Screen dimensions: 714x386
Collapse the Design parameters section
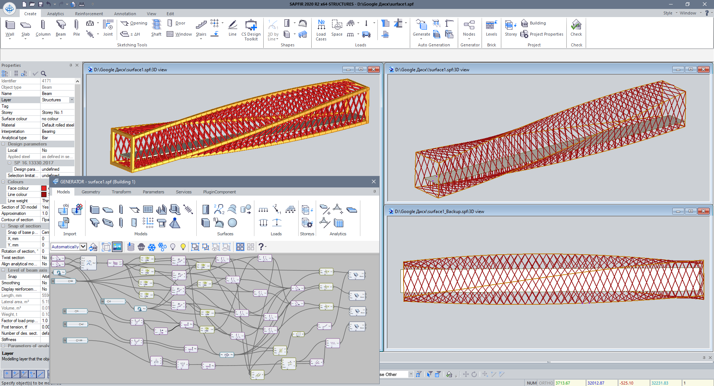[3, 144]
